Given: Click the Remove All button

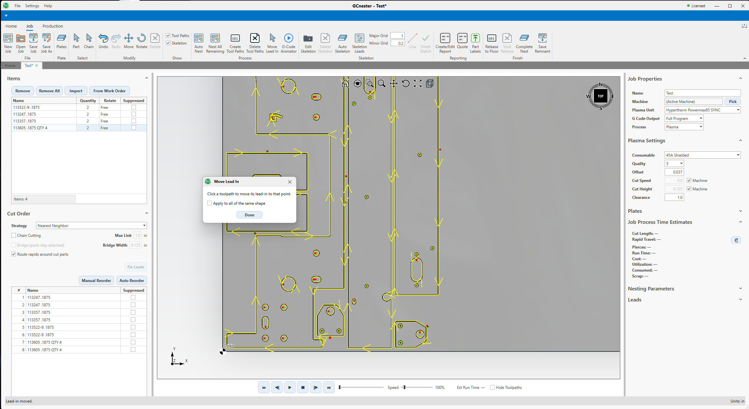Looking at the screenshot, I should [x=49, y=91].
